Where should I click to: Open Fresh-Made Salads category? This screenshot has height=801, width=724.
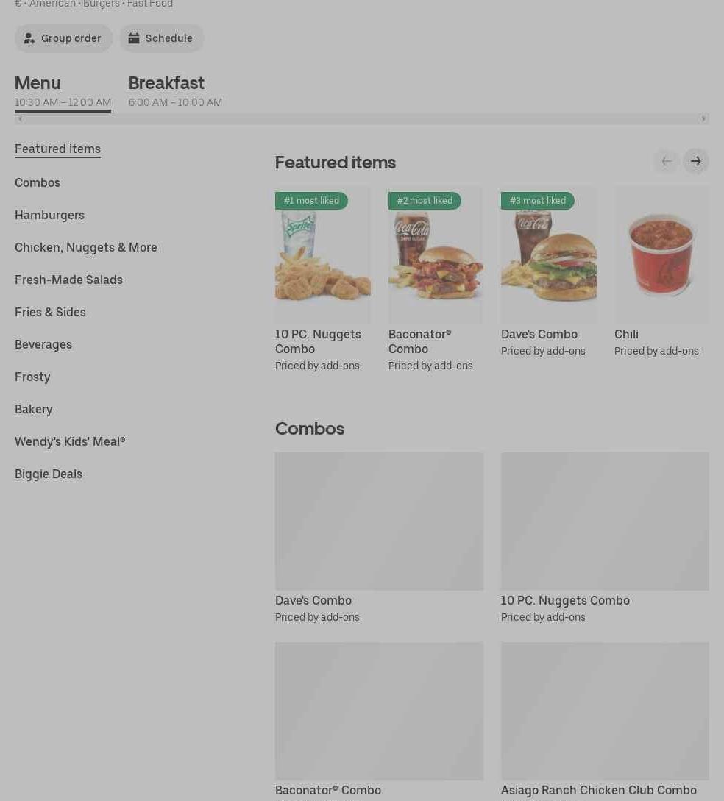[68, 280]
